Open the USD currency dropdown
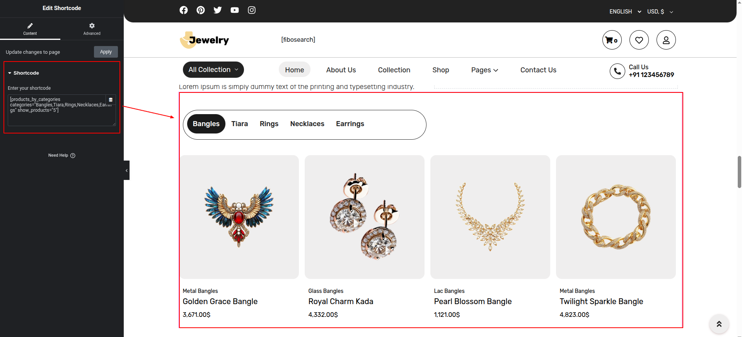Screen dimensions: 742x337 660,12
